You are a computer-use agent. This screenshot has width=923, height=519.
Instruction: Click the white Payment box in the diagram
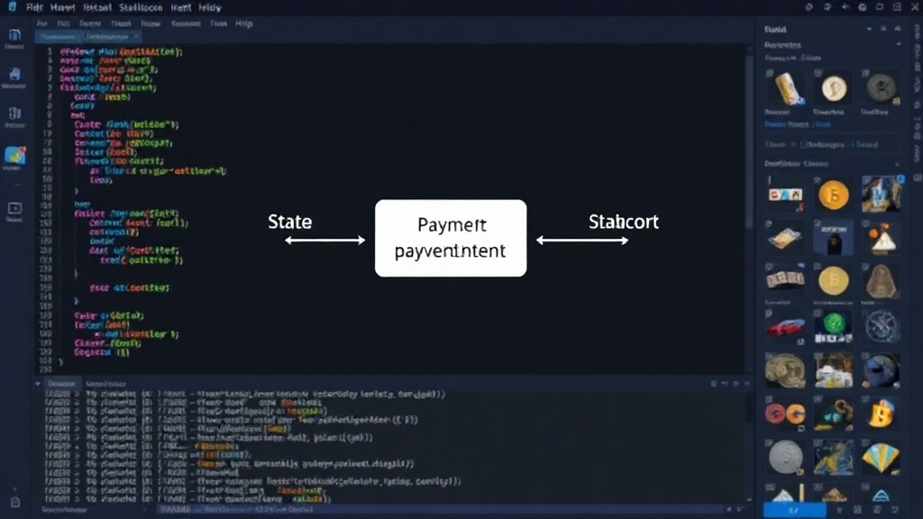(451, 238)
